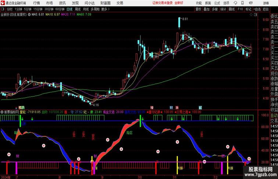Open the 选项 menu
This screenshot has width=278, height=179.
tap(226, 3)
